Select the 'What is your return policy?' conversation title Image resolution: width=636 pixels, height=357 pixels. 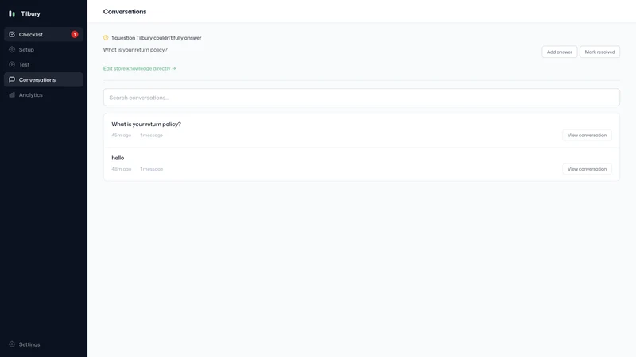146,125
